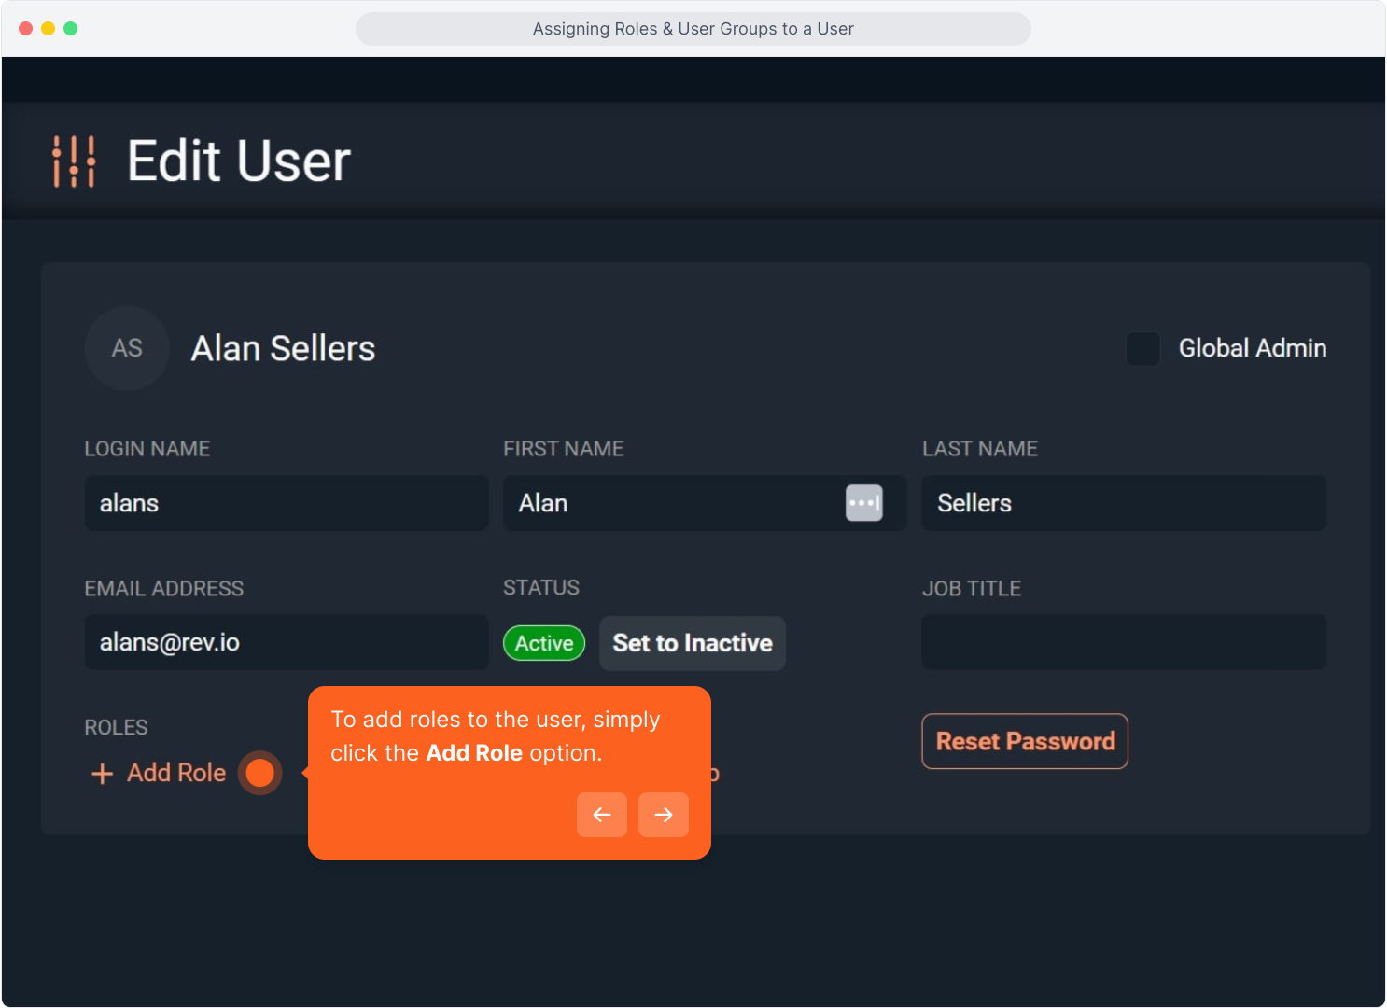This screenshot has height=1008, width=1387.
Task: Set the user status to Inactive
Action: pos(692,643)
